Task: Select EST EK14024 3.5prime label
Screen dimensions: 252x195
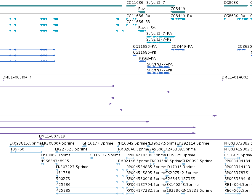Action: tap(182, 185)
